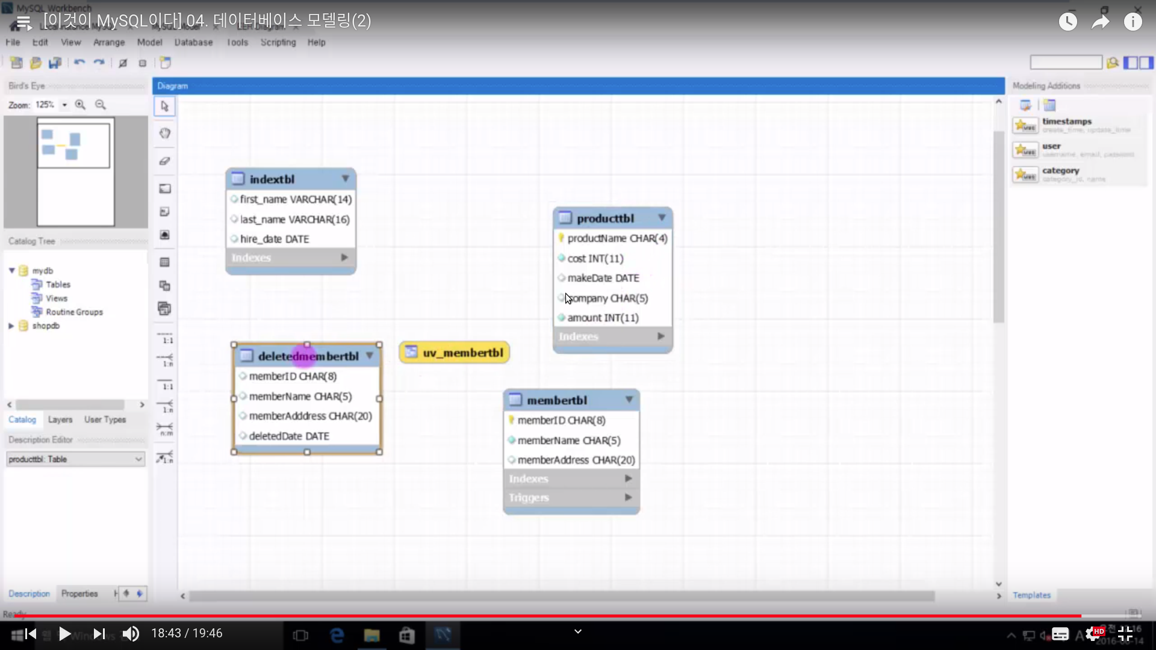Screen dimensions: 1156x650
Task: Click the zoom out magnifier icon
Action: click(x=101, y=105)
